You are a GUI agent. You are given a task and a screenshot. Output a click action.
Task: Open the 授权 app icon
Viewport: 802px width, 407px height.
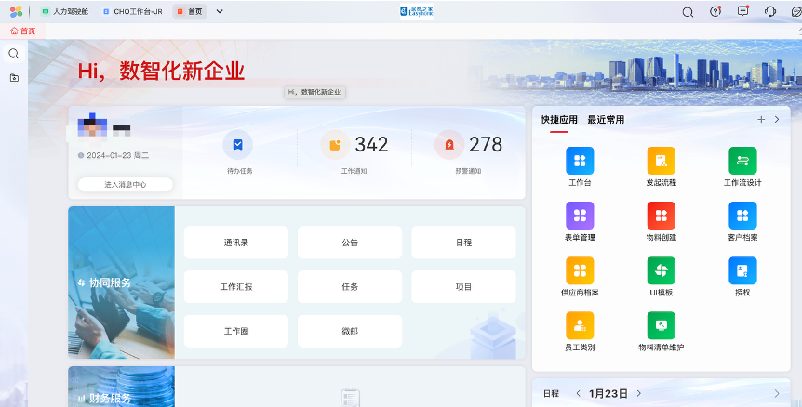742,270
